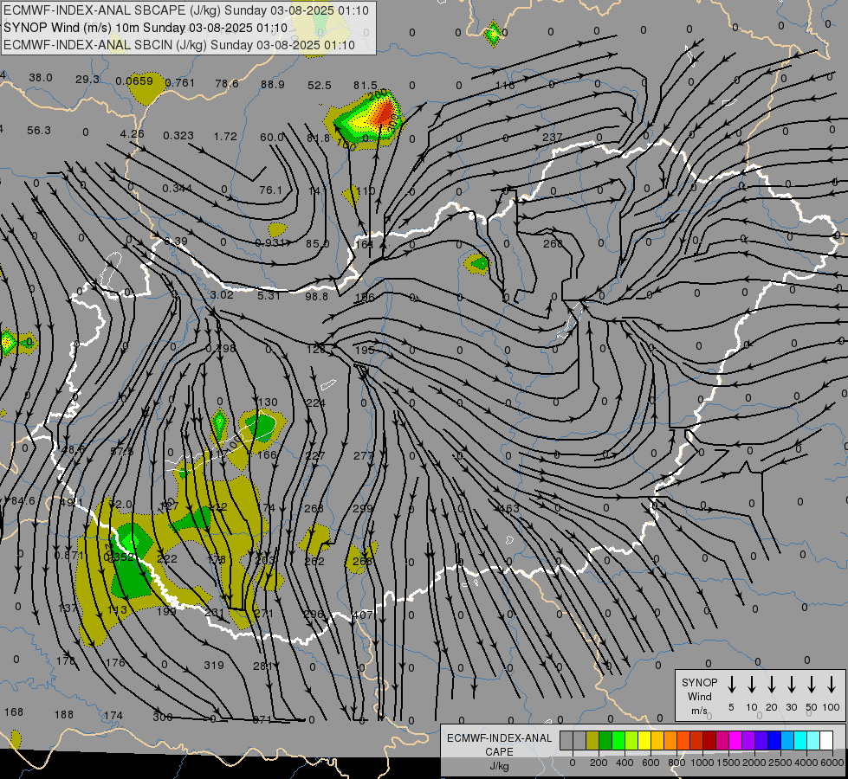The width and height of the screenshot is (848, 779).
Task: Click the map value '195'
Action: tap(365, 350)
